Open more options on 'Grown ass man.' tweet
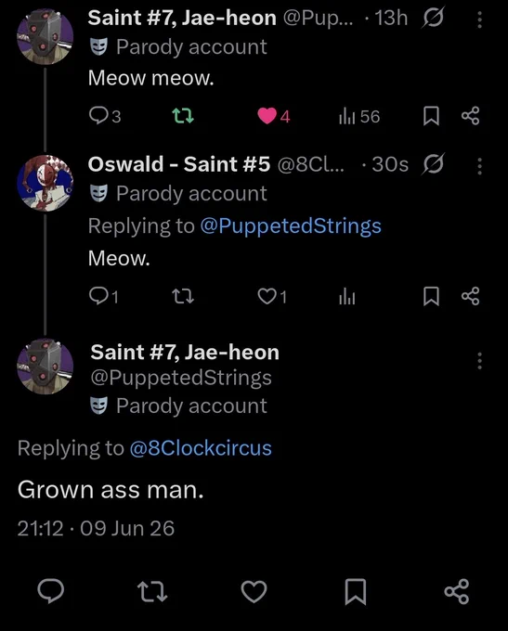The image size is (508, 631). pyautogui.click(x=479, y=361)
